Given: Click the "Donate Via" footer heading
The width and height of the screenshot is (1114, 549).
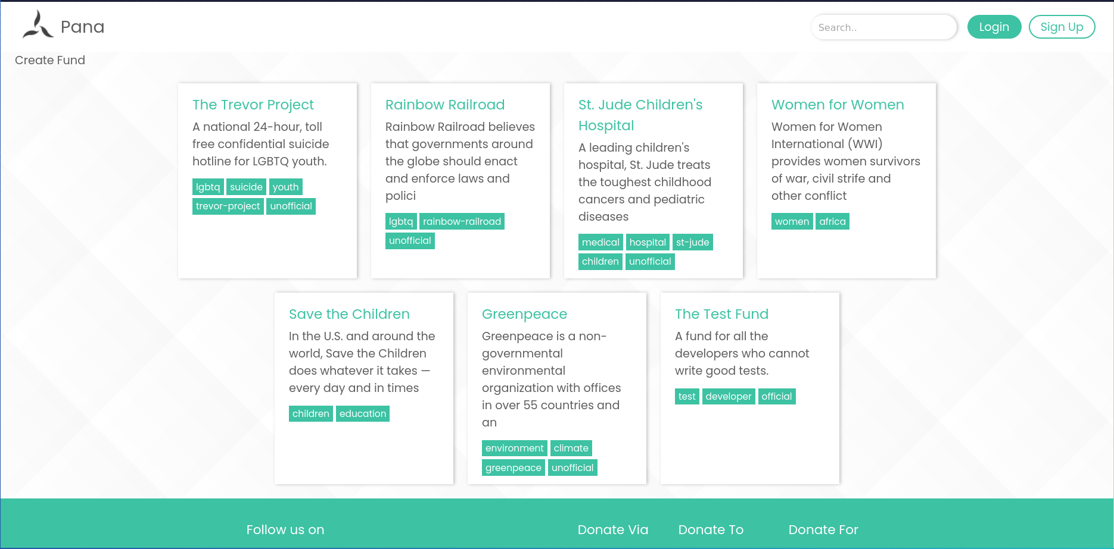Looking at the screenshot, I should click(x=613, y=530).
